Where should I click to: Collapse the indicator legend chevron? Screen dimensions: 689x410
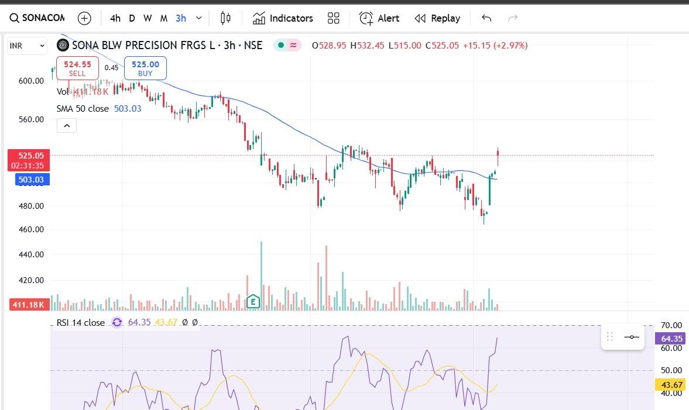click(67, 126)
